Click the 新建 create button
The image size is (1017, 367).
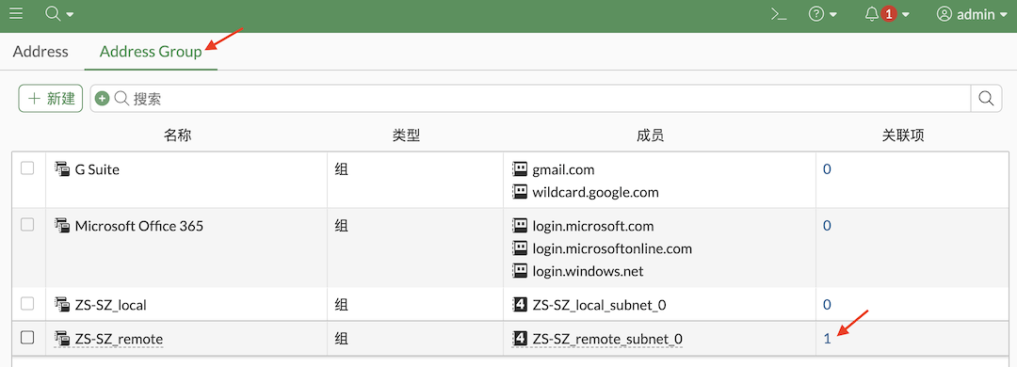point(51,99)
